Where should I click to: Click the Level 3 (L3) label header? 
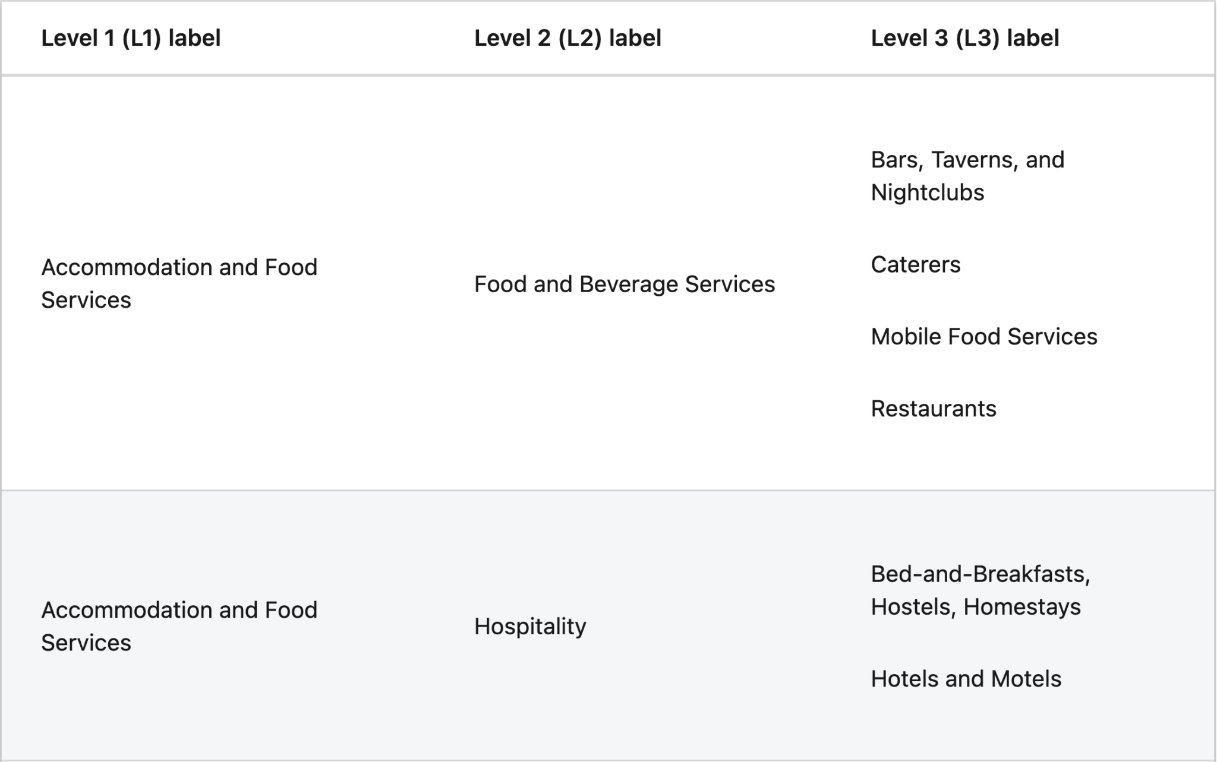click(965, 38)
